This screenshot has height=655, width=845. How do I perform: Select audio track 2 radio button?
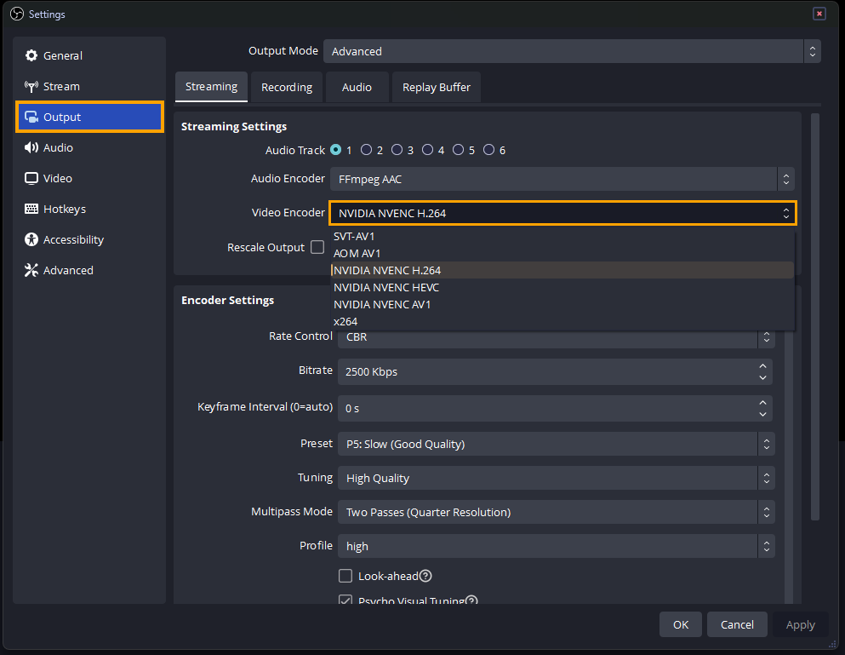(367, 149)
